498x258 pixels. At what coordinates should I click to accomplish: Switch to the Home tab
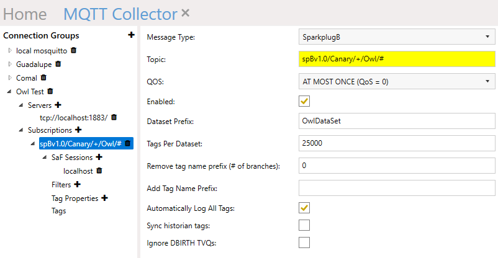point(25,13)
